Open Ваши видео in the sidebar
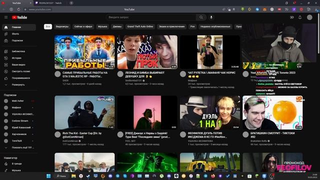 (19, 64)
